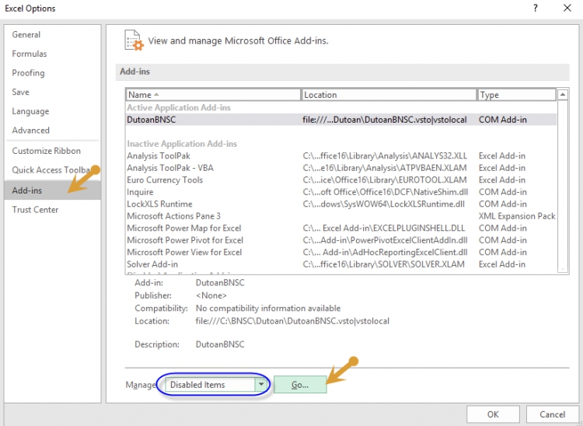Image resolution: width=583 pixels, height=426 pixels.
Task: Open the Trust Center category
Action: [x=35, y=210]
